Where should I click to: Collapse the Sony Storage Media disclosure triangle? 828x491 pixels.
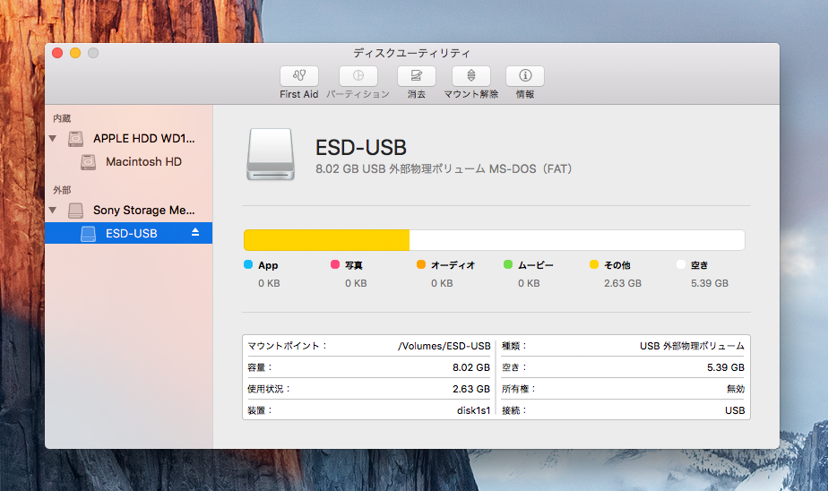point(53,211)
